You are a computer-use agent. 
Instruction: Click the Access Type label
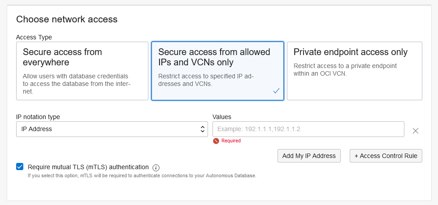coord(34,37)
